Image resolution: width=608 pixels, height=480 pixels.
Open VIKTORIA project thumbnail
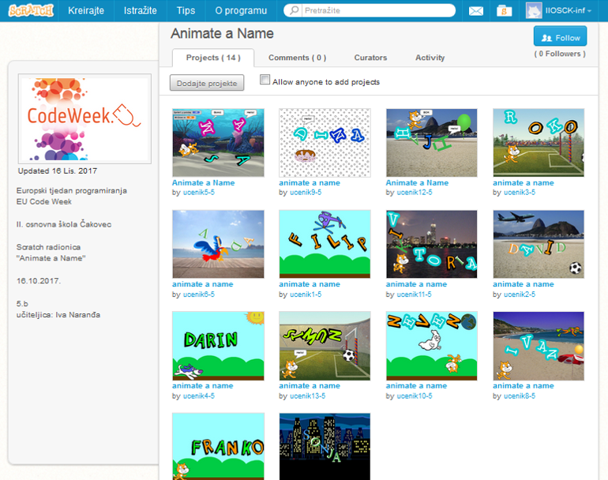(x=432, y=244)
